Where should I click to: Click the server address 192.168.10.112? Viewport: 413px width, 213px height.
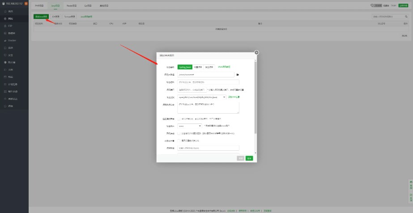pos(14,4)
